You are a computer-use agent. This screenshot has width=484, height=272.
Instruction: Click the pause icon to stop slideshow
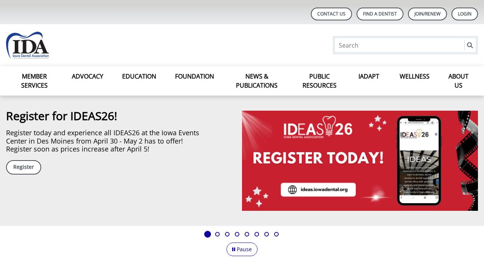(x=234, y=249)
